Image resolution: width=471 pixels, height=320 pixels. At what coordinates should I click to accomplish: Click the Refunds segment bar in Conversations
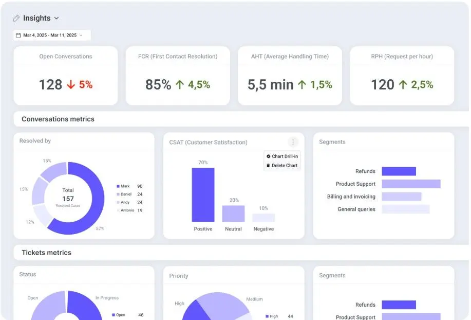click(399, 171)
